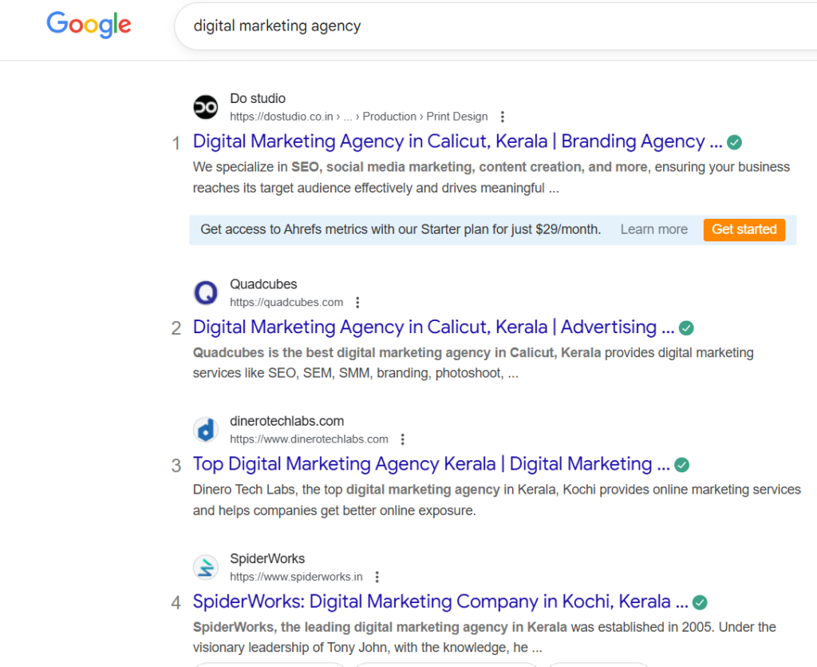817x667 pixels.
Task: Open three-dot menu beside dinerotechlabs.com URL
Action: pyautogui.click(x=403, y=439)
